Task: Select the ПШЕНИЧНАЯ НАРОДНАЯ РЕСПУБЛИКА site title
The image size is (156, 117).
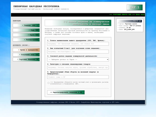Action: point(36,6)
